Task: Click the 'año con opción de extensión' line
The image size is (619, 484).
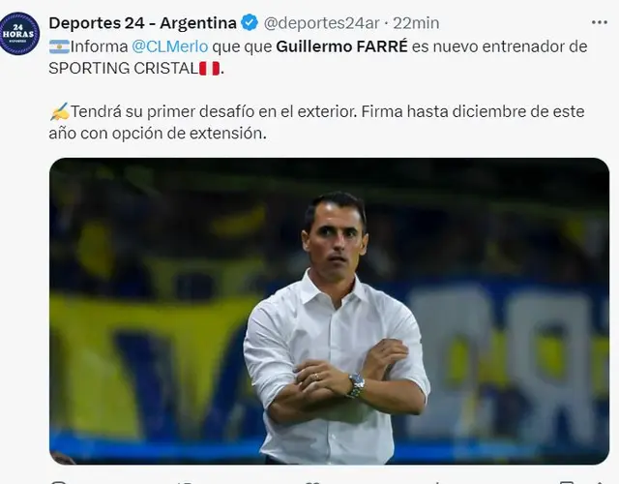Action: tap(158, 134)
